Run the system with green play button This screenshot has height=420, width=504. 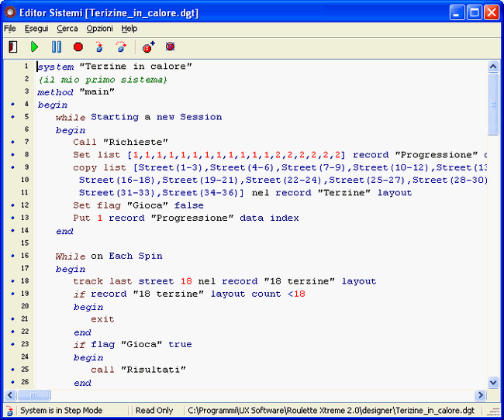coord(34,47)
